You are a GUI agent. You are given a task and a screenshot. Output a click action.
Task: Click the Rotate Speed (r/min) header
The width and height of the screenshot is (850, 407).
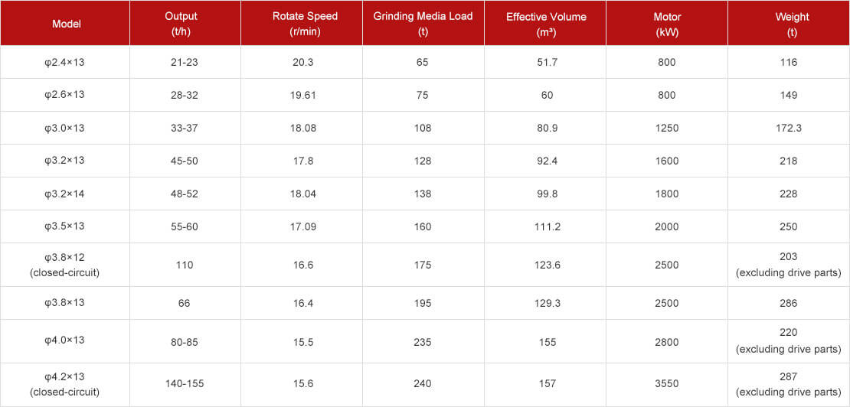(306, 24)
